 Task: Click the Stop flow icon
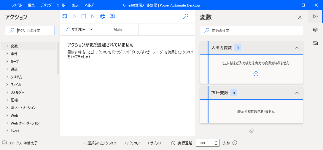click(x=84, y=17)
